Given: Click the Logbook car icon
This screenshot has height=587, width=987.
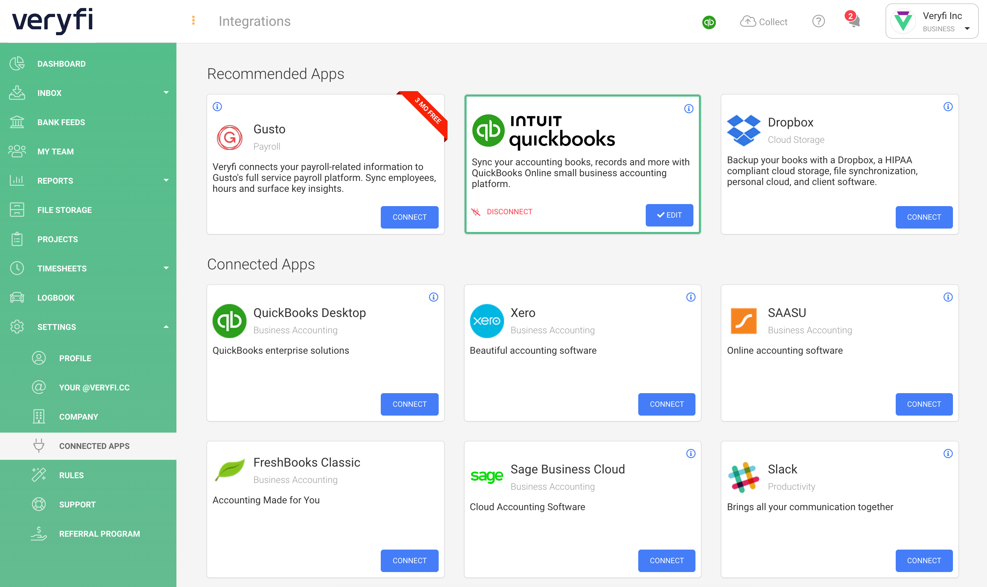Looking at the screenshot, I should click(x=17, y=298).
